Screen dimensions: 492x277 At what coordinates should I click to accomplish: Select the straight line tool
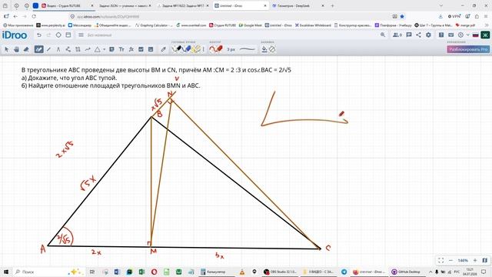(48, 49)
